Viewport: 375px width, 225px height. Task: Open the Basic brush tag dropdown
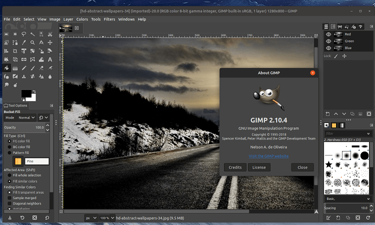[347, 198]
